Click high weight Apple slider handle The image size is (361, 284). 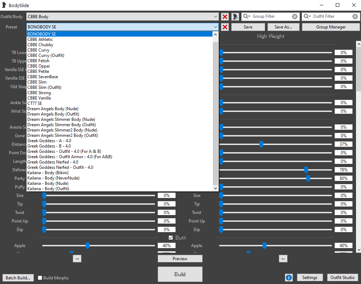coord(264,246)
